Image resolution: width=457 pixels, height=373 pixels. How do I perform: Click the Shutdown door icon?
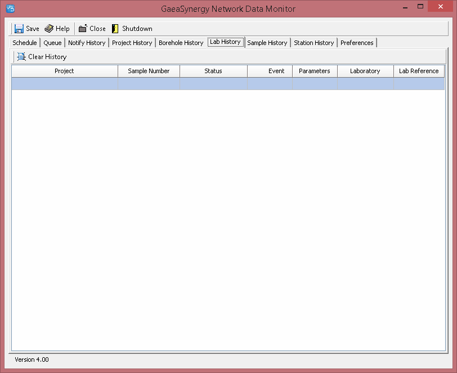click(x=115, y=29)
